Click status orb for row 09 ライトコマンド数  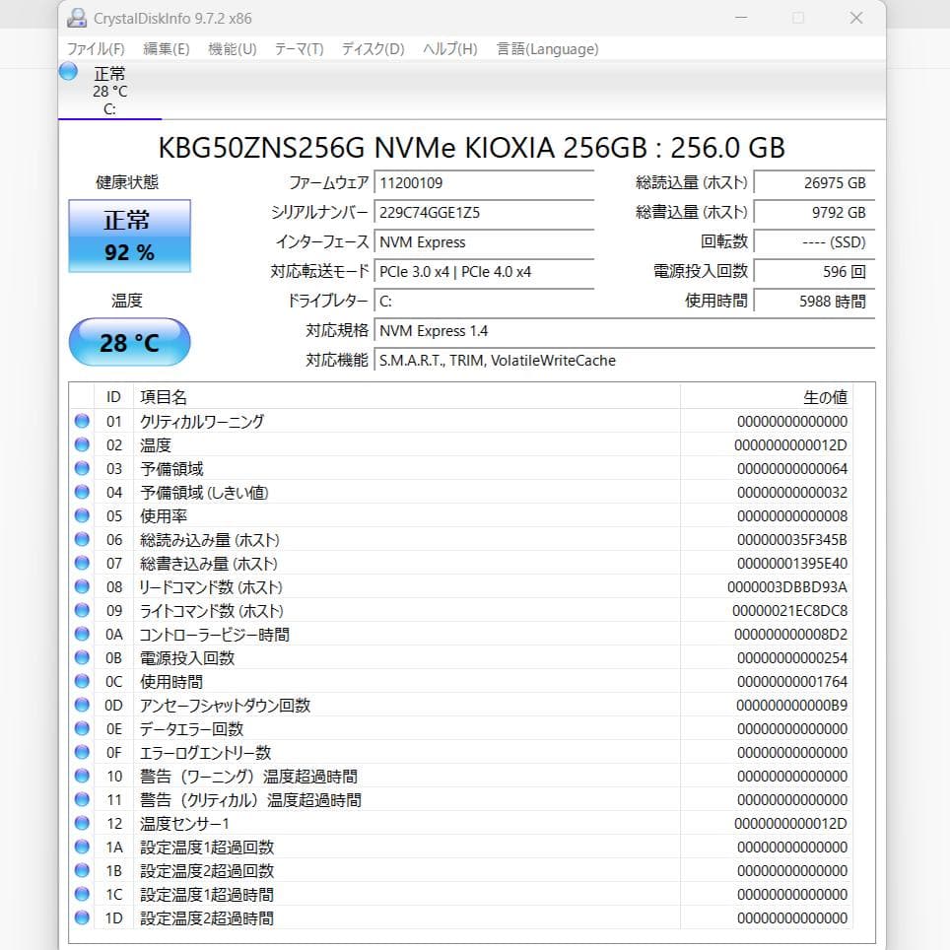click(82, 610)
